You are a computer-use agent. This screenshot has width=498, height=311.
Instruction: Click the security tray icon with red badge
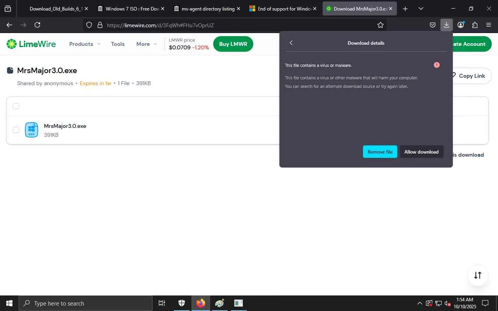coord(429,303)
